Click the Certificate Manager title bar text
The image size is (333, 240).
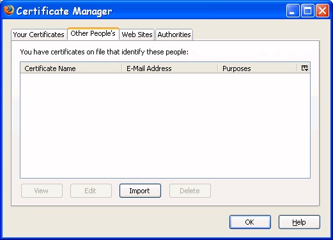(64, 11)
